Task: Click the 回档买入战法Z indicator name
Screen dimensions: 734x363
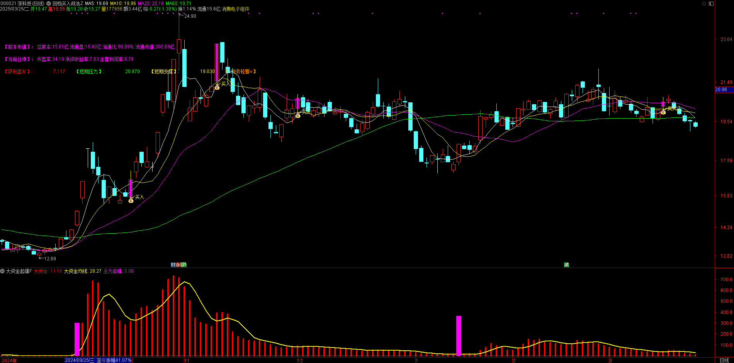Action: click(68, 3)
